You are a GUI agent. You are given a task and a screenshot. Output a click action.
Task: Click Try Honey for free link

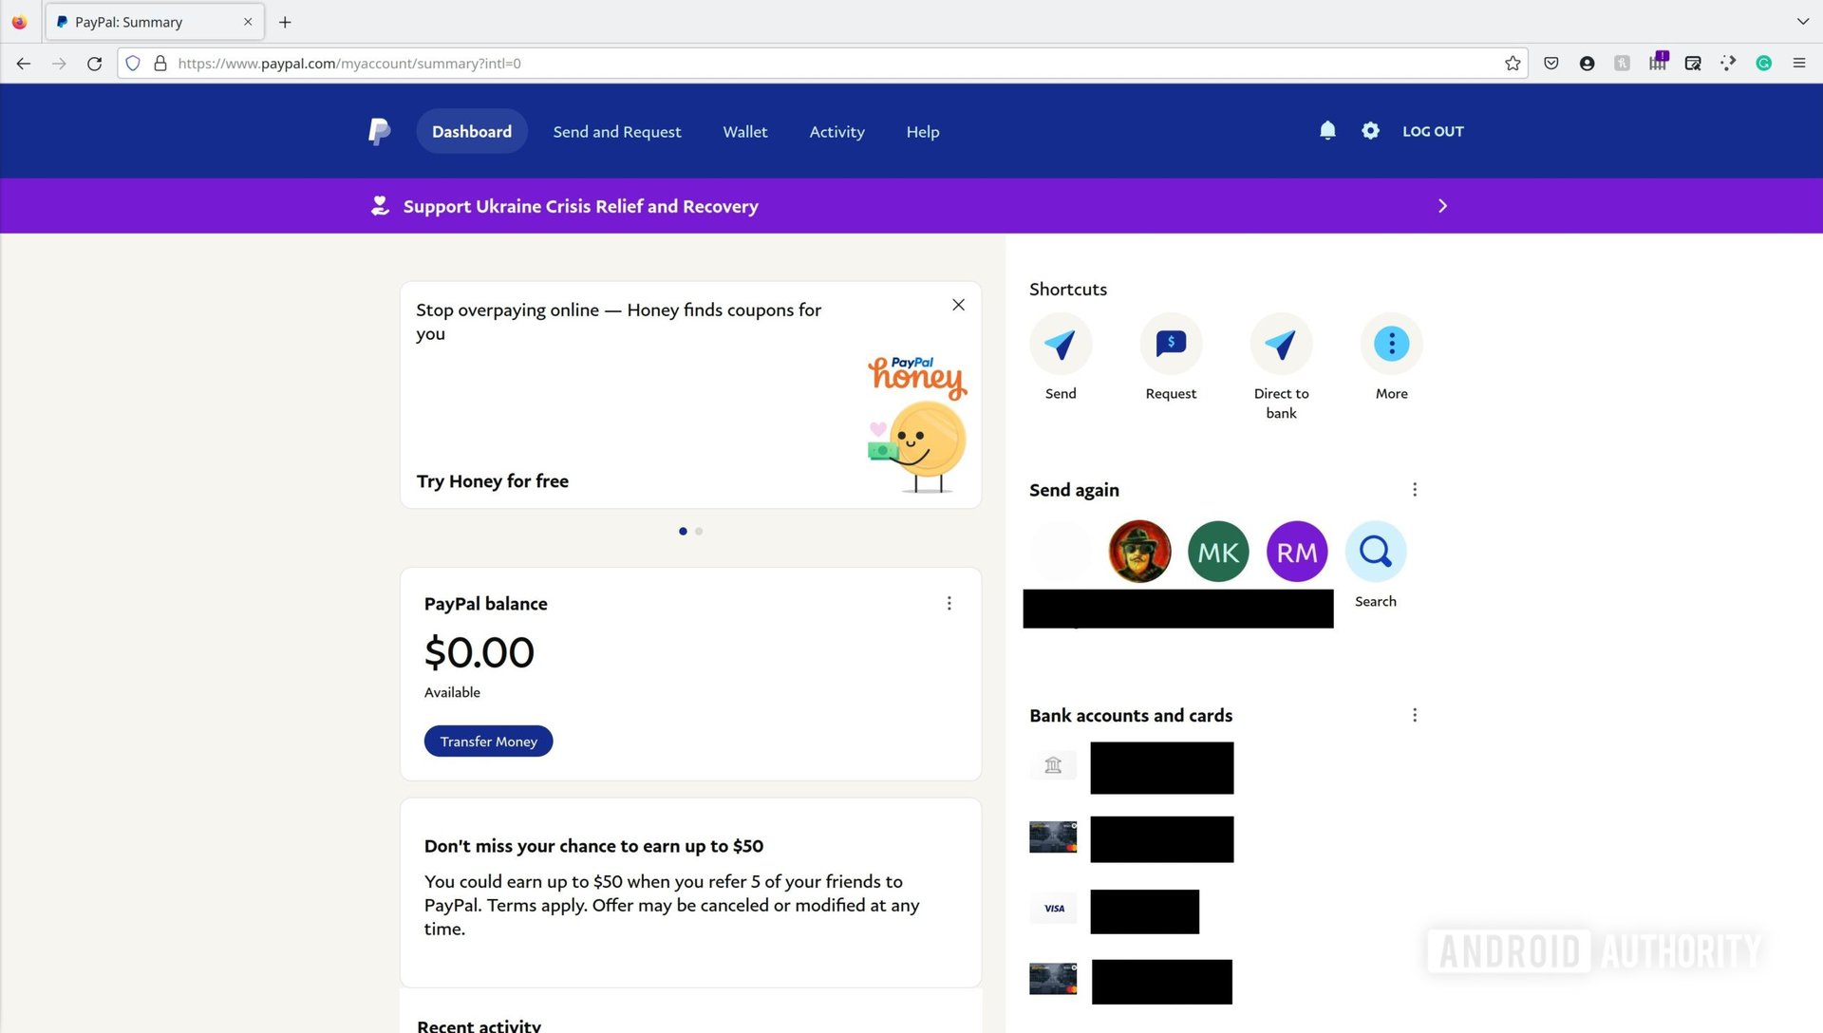click(492, 480)
